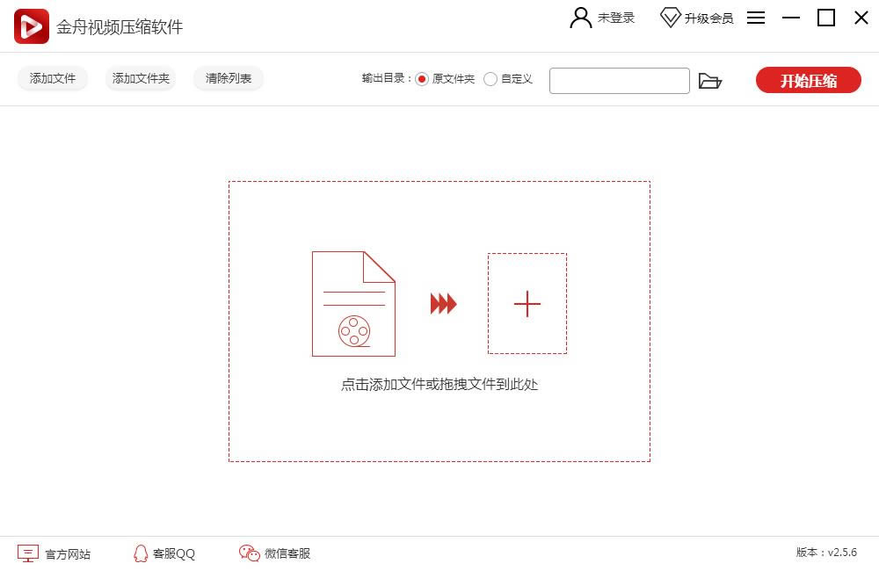Click the 金舟视频压缩软件 app logo

click(x=32, y=26)
